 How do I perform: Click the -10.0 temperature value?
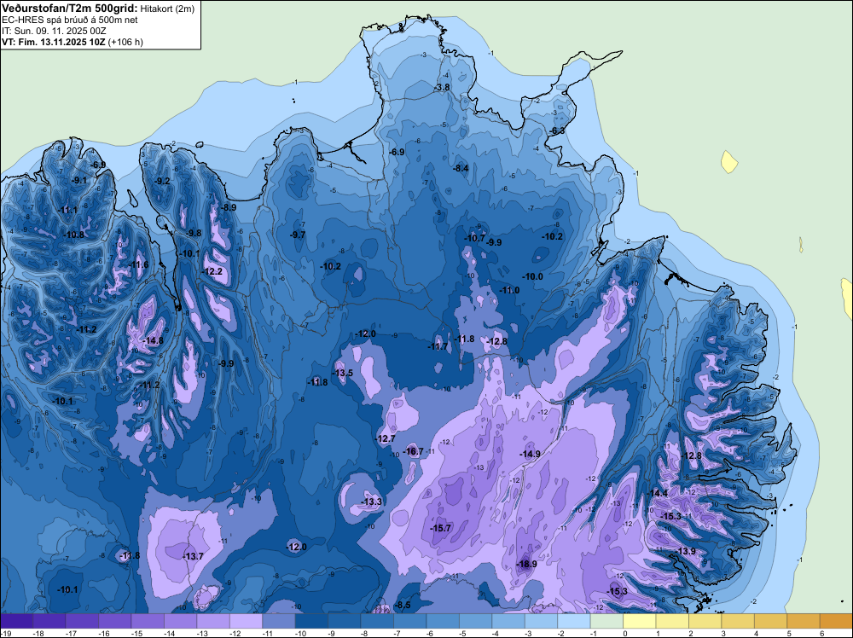532,276
